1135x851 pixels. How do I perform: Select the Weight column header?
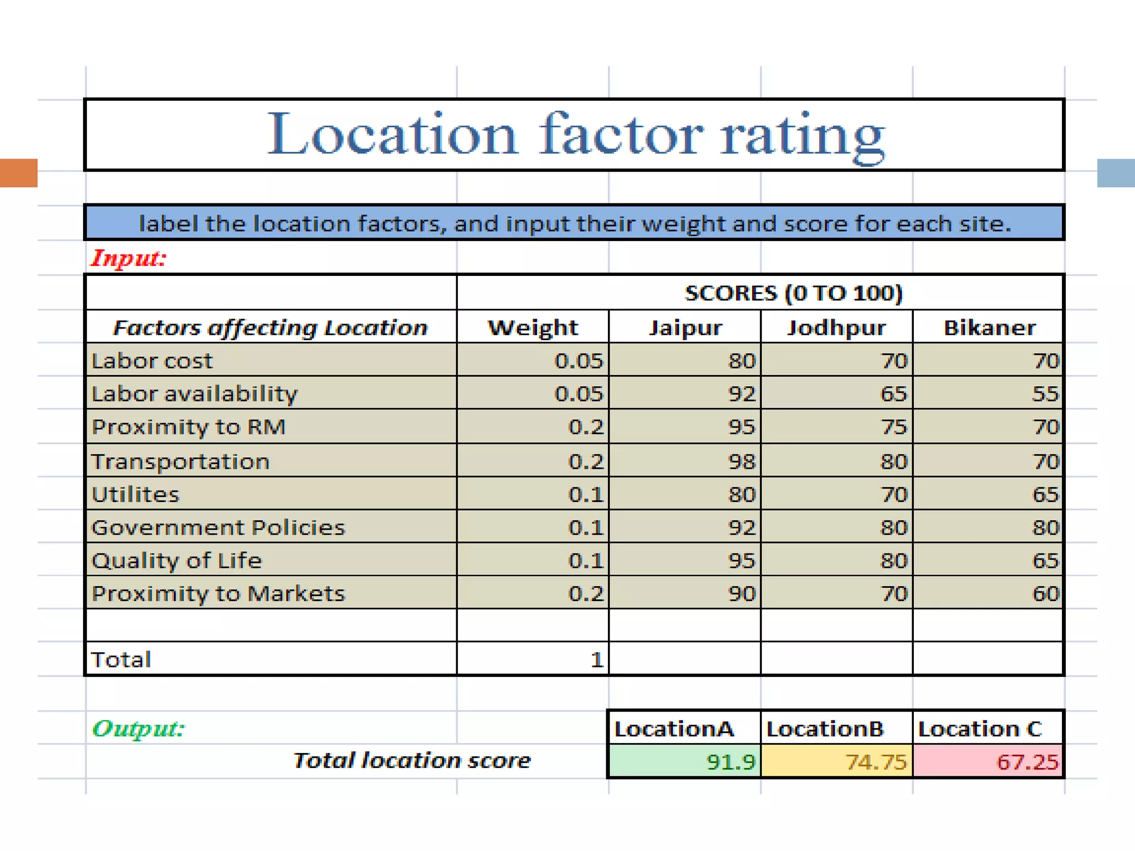pyautogui.click(x=533, y=327)
